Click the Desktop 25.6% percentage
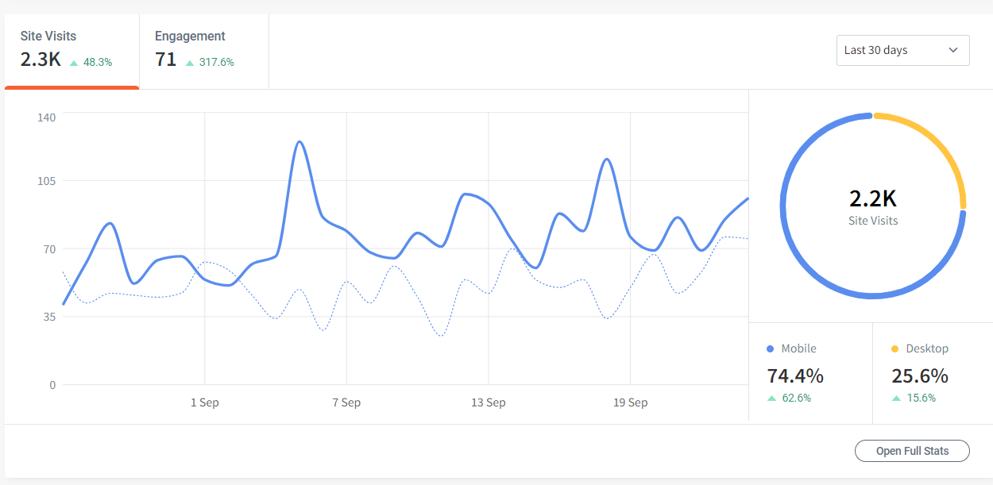This screenshot has width=993, height=485. point(920,375)
